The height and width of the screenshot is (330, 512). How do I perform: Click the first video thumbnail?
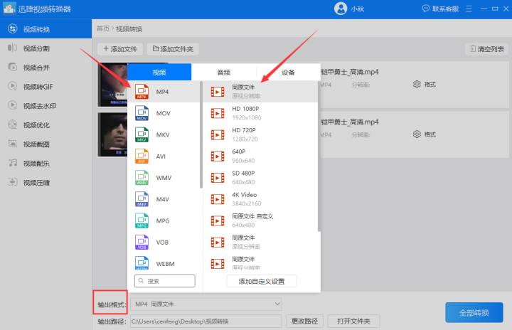coord(112,85)
